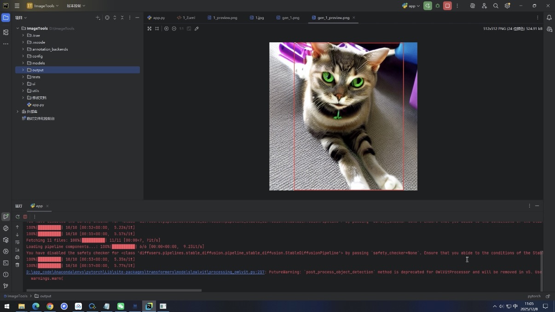Switch to the app.py editor tab
The image size is (555, 312).
pos(156,17)
